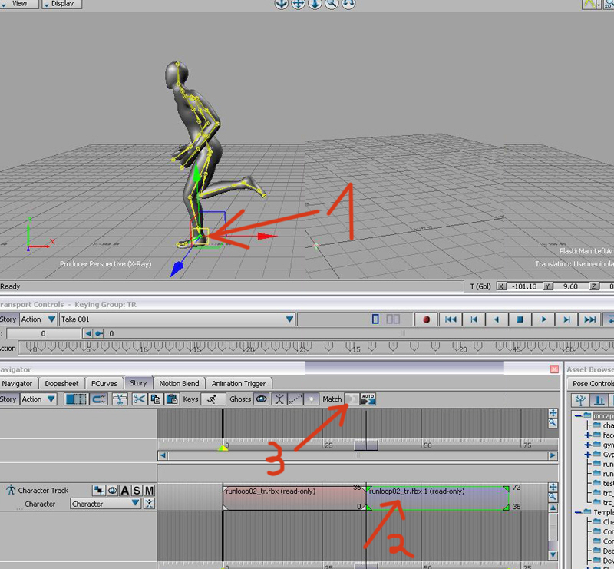Click the Auto match icon in Story toolbar

[x=368, y=399]
